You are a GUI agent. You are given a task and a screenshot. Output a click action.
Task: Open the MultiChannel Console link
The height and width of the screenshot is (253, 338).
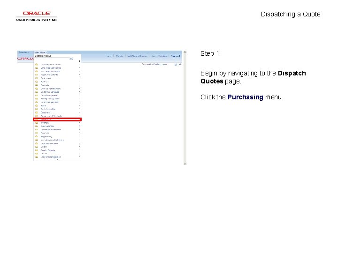[x=137, y=56]
